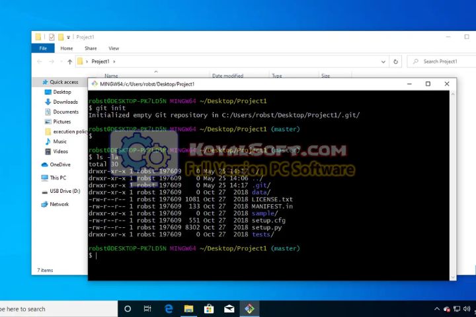
Task: Sort files by Date modified column
Action: click(x=227, y=75)
